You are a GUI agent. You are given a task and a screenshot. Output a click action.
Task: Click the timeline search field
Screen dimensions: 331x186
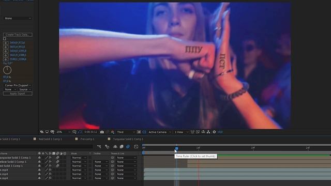point(46,147)
